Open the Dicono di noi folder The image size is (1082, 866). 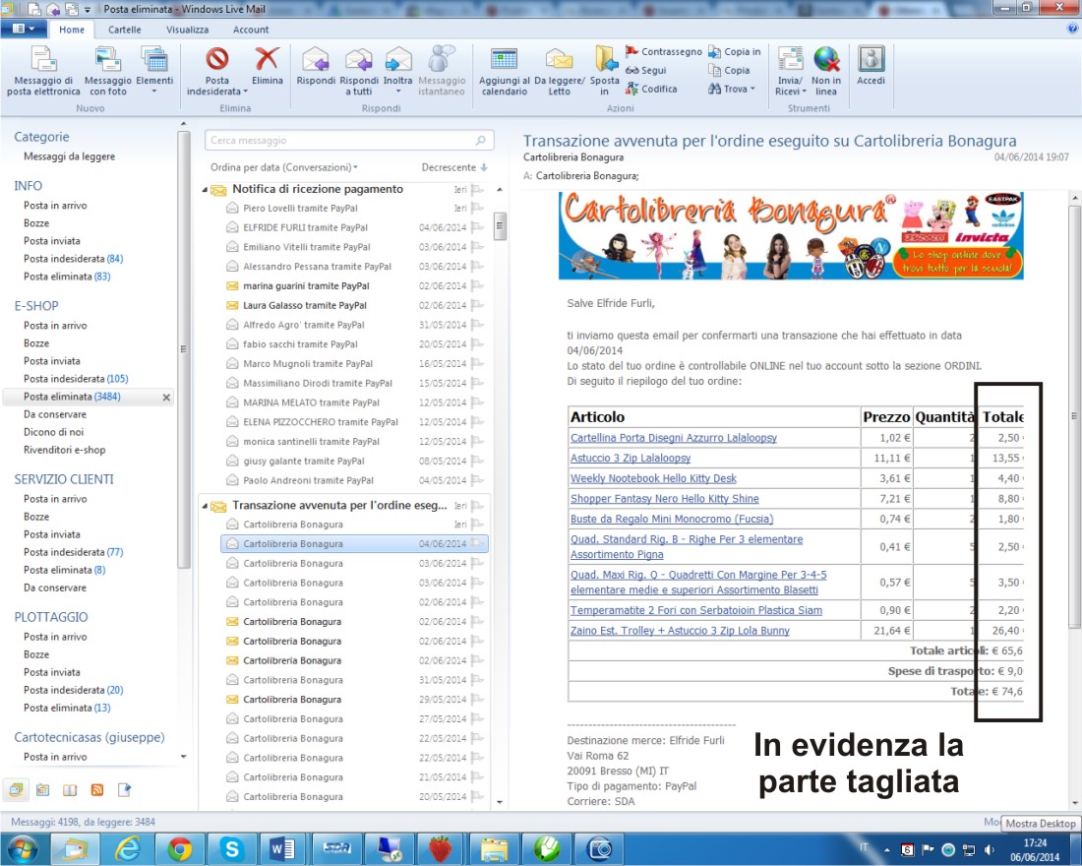point(53,432)
